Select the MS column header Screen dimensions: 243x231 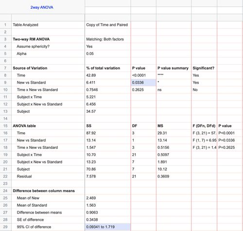pyautogui.click(x=174, y=126)
